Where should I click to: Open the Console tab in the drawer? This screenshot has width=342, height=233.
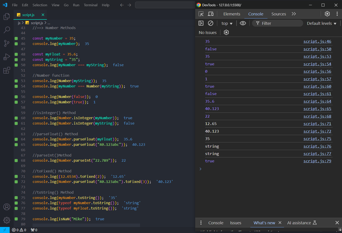click(x=216, y=223)
